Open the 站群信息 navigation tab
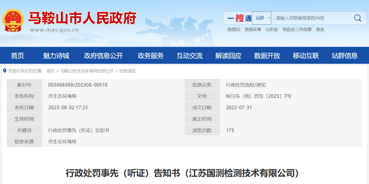 344,56
